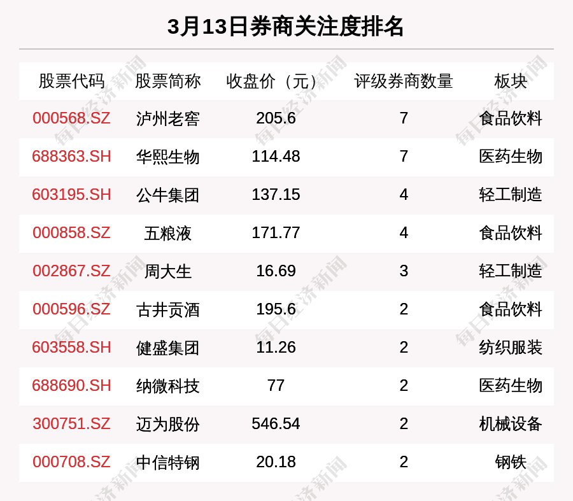Click stock name 中信特钢

pos(167,462)
